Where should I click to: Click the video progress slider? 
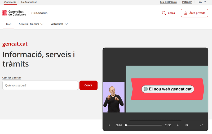pos(143,125)
